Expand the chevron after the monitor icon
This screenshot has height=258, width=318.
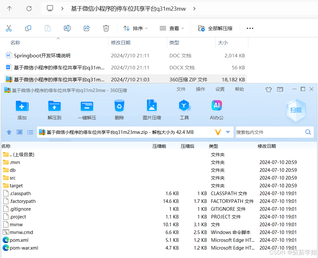pos(62,8)
